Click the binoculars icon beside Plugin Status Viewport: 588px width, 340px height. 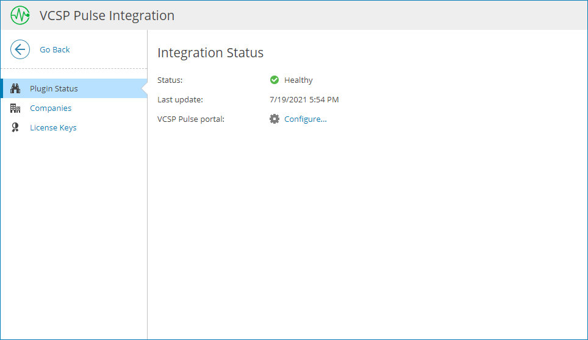tap(16, 88)
